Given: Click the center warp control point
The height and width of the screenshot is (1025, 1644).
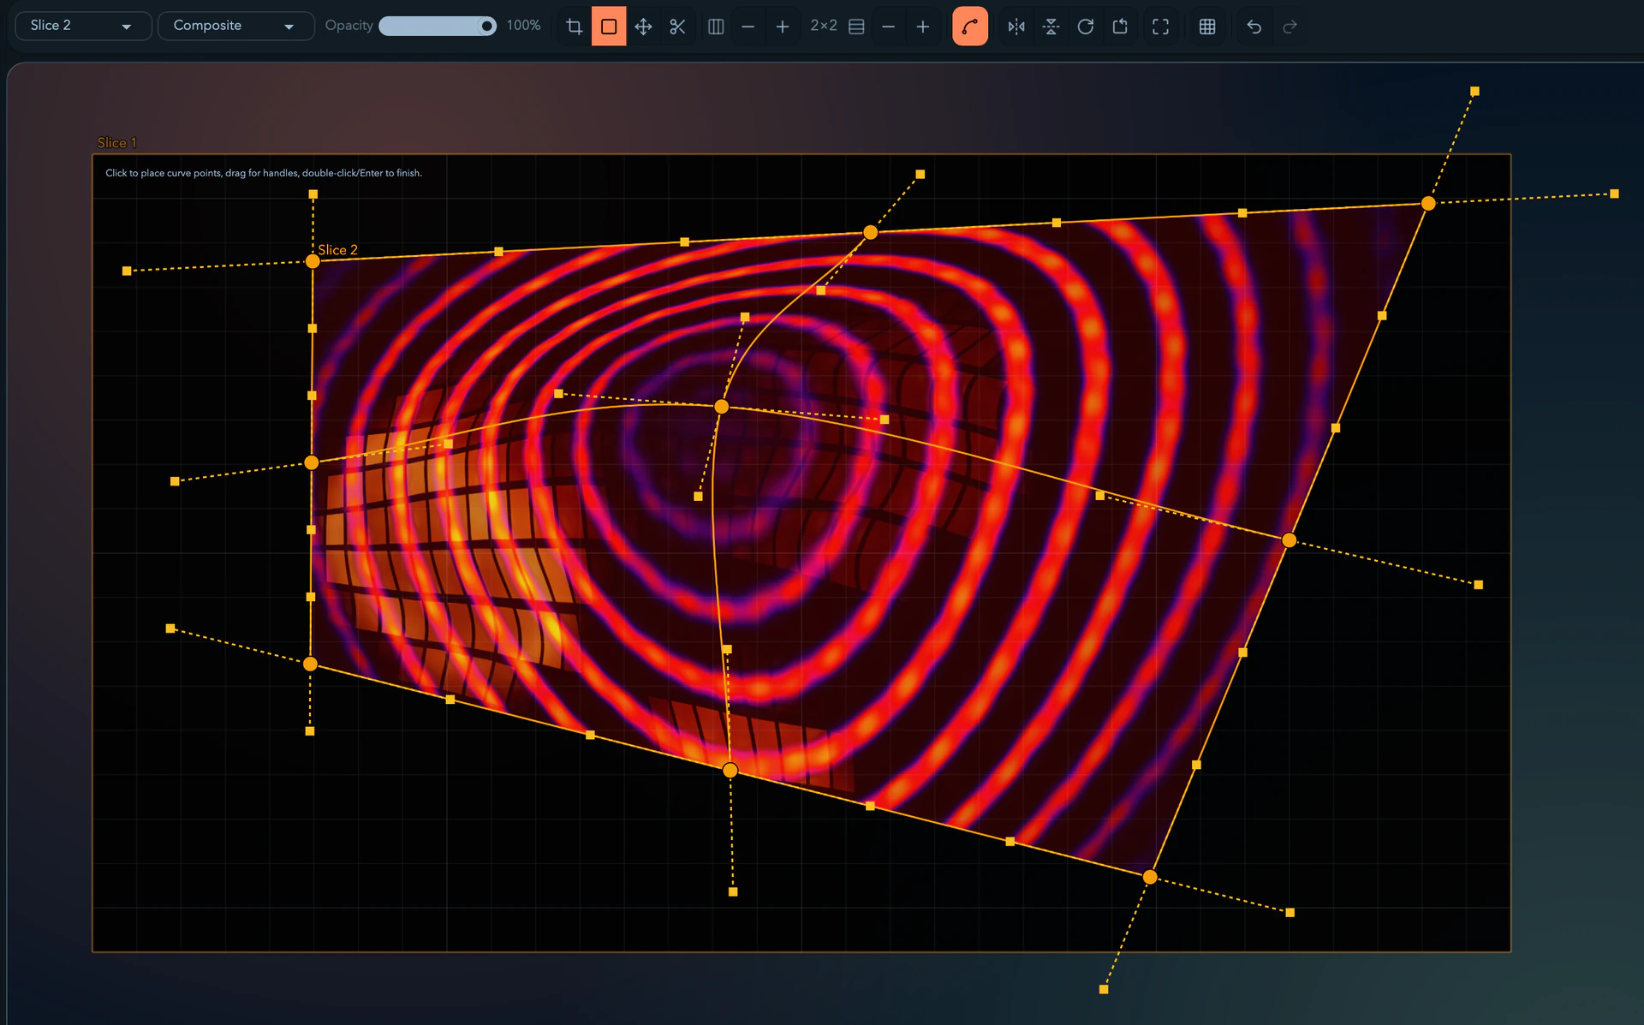Looking at the screenshot, I should pos(721,406).
